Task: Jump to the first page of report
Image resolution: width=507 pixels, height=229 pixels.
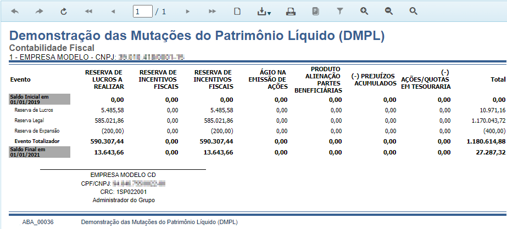Action: click(88, 12)
